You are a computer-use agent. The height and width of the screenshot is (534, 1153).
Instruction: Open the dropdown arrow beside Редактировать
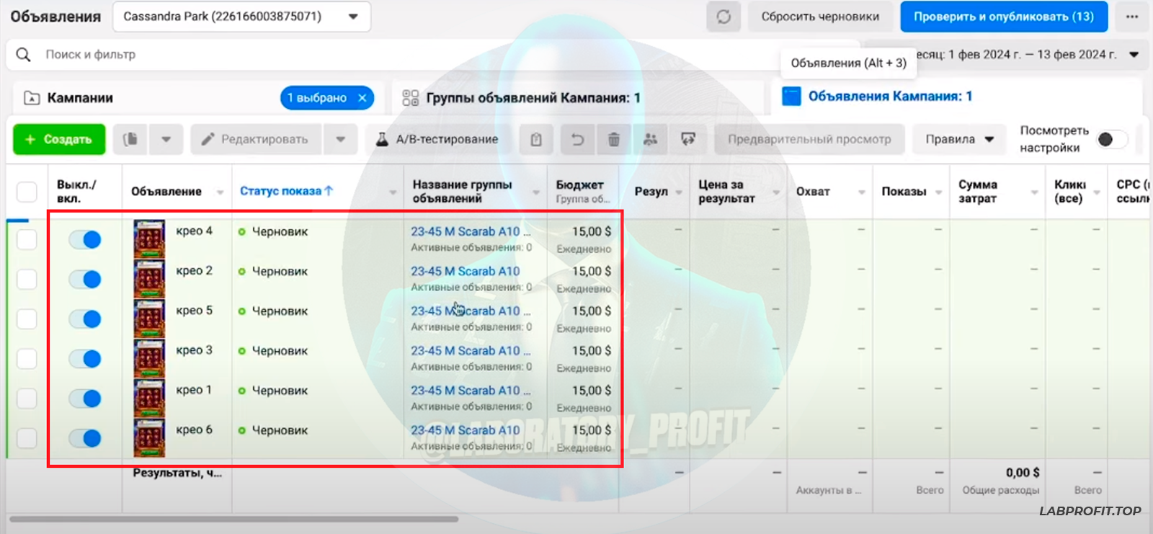[341, 139]
